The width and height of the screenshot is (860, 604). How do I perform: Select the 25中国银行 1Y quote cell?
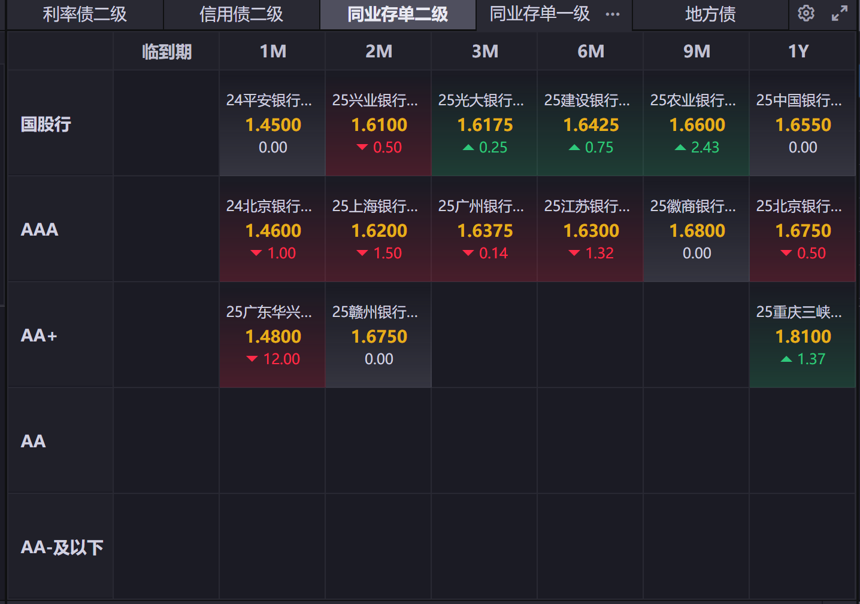pos(803,124)
